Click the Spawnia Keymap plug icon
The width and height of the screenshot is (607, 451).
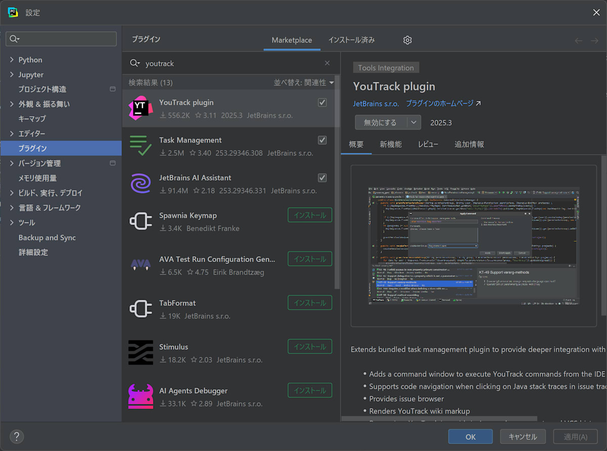(140, 221)
